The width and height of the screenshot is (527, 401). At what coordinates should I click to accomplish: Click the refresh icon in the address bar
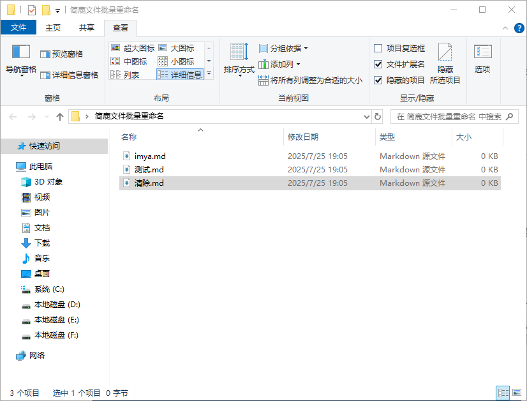378,116
